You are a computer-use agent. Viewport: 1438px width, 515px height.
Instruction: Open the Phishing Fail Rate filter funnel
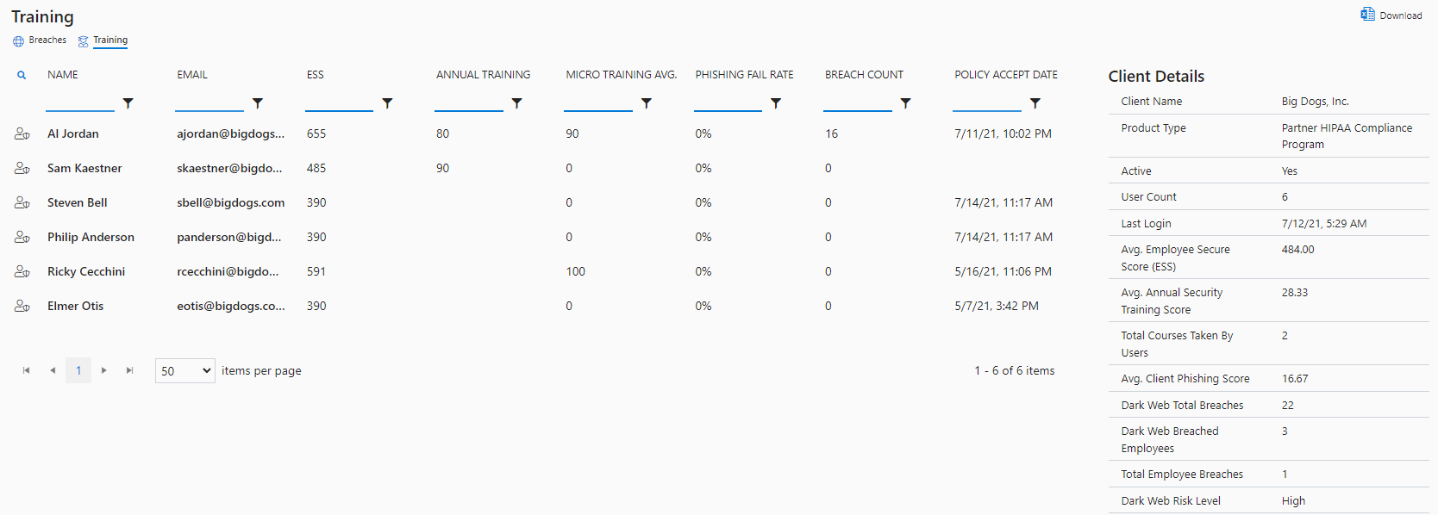pos(776,103)
